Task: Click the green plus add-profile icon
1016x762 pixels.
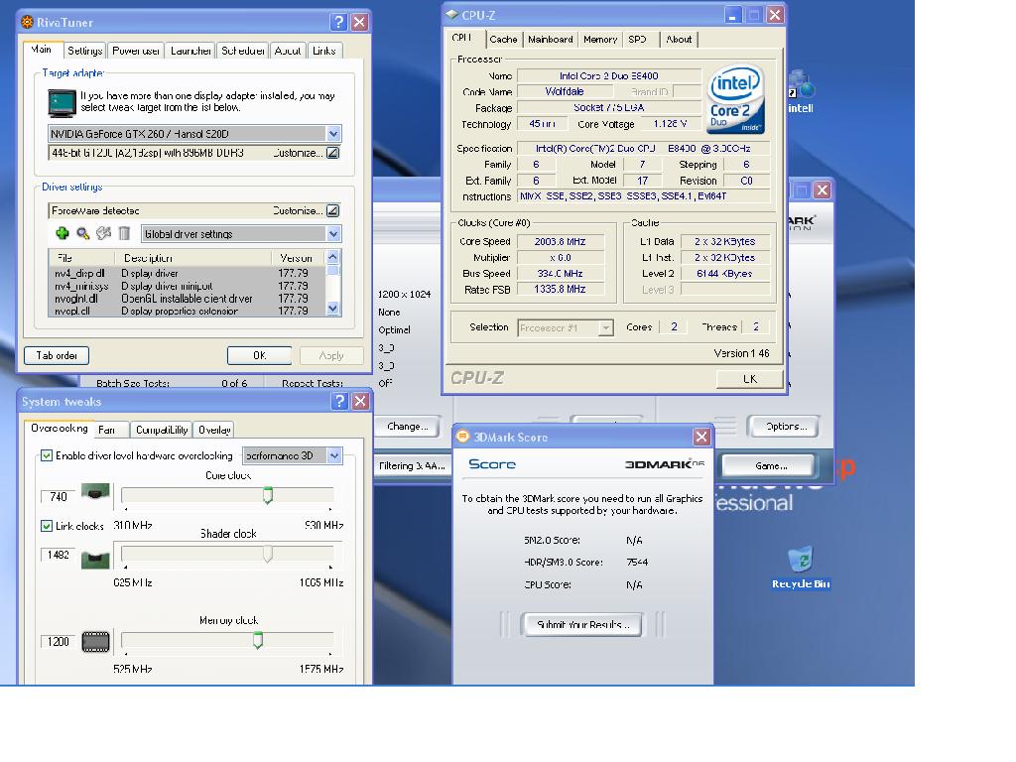Action: click(x=63, y=234)
